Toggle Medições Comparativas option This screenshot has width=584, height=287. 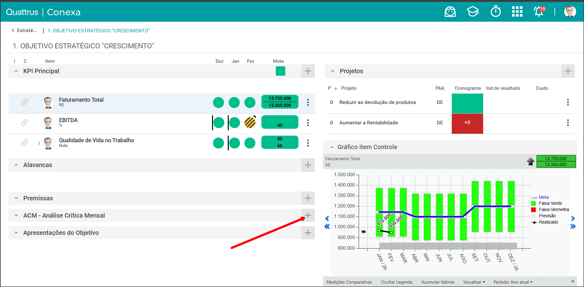click(x=349, y=282)
